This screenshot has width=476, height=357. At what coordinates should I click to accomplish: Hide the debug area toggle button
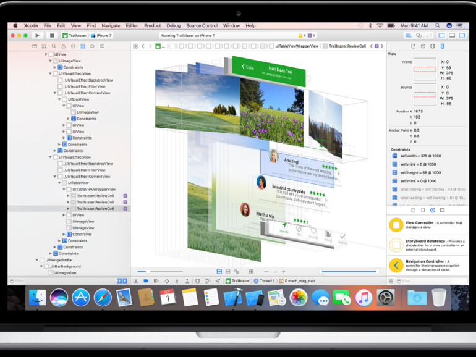click(136, 281)
